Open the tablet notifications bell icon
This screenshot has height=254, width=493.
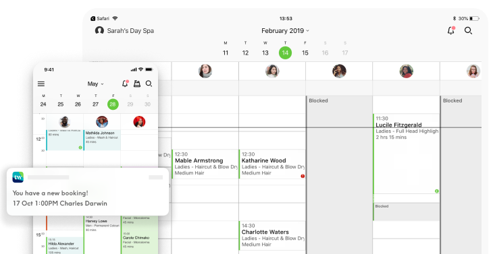451,30
